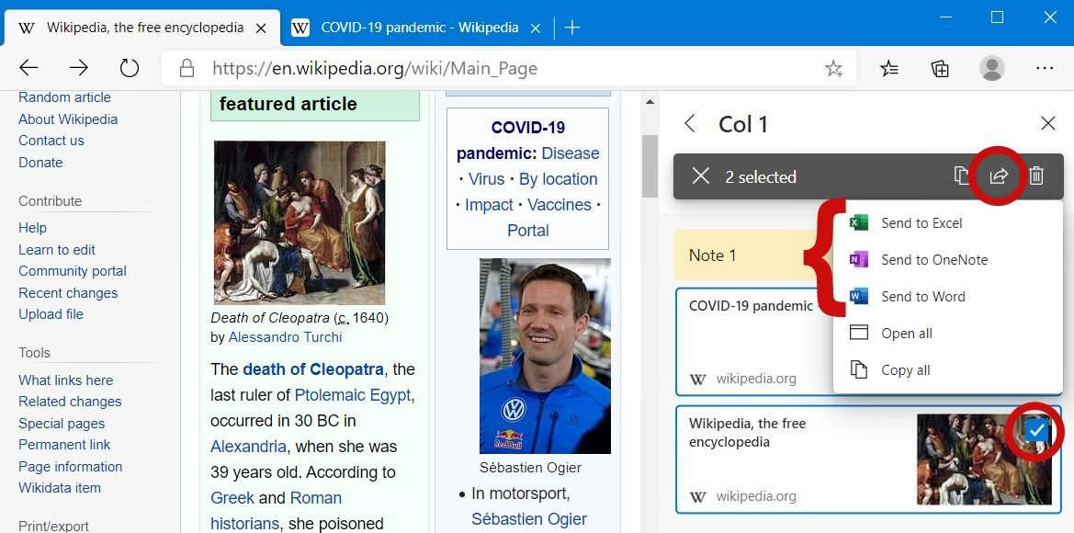This screenshot has width=1074, height=533.
Task: Open the COVID-19 Portal link
Action: (528, 231)
